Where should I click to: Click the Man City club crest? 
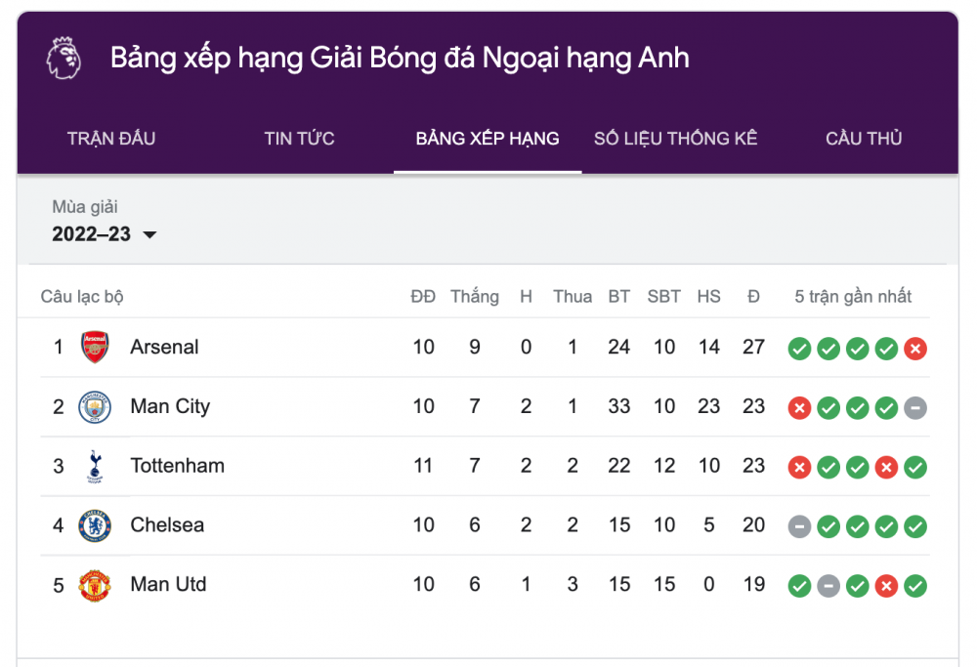[95, 407]
